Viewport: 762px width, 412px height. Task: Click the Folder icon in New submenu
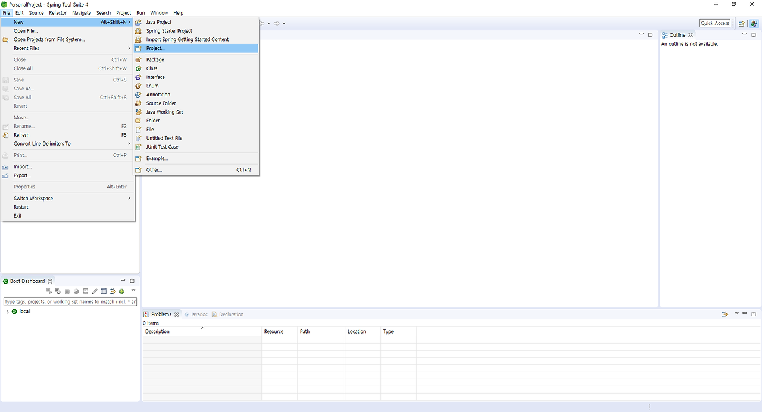point(139,121)
